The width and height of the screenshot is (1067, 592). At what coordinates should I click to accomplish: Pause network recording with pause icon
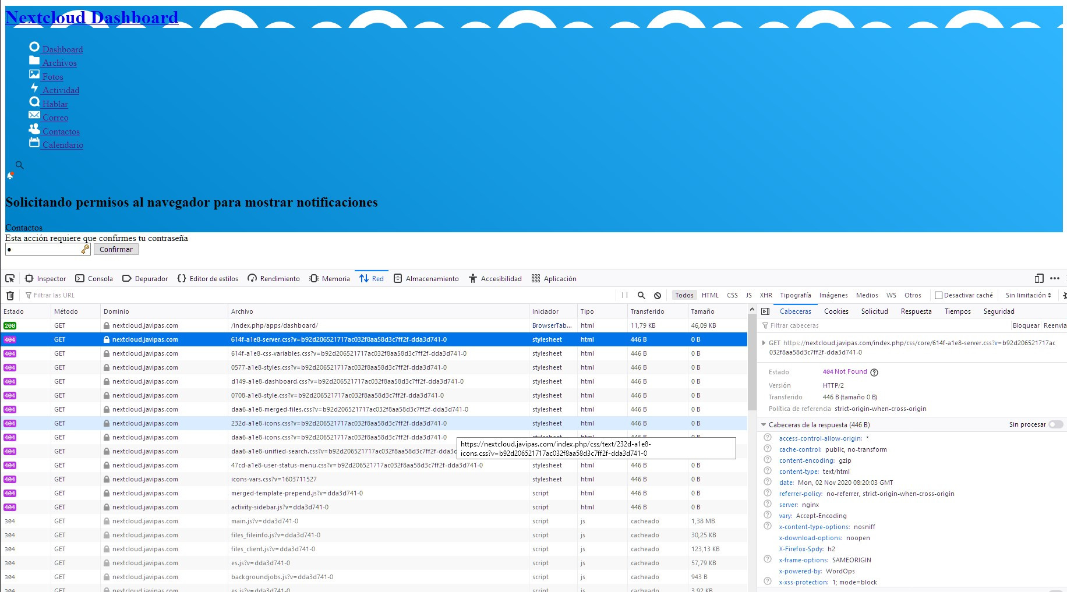click(625, 296)
